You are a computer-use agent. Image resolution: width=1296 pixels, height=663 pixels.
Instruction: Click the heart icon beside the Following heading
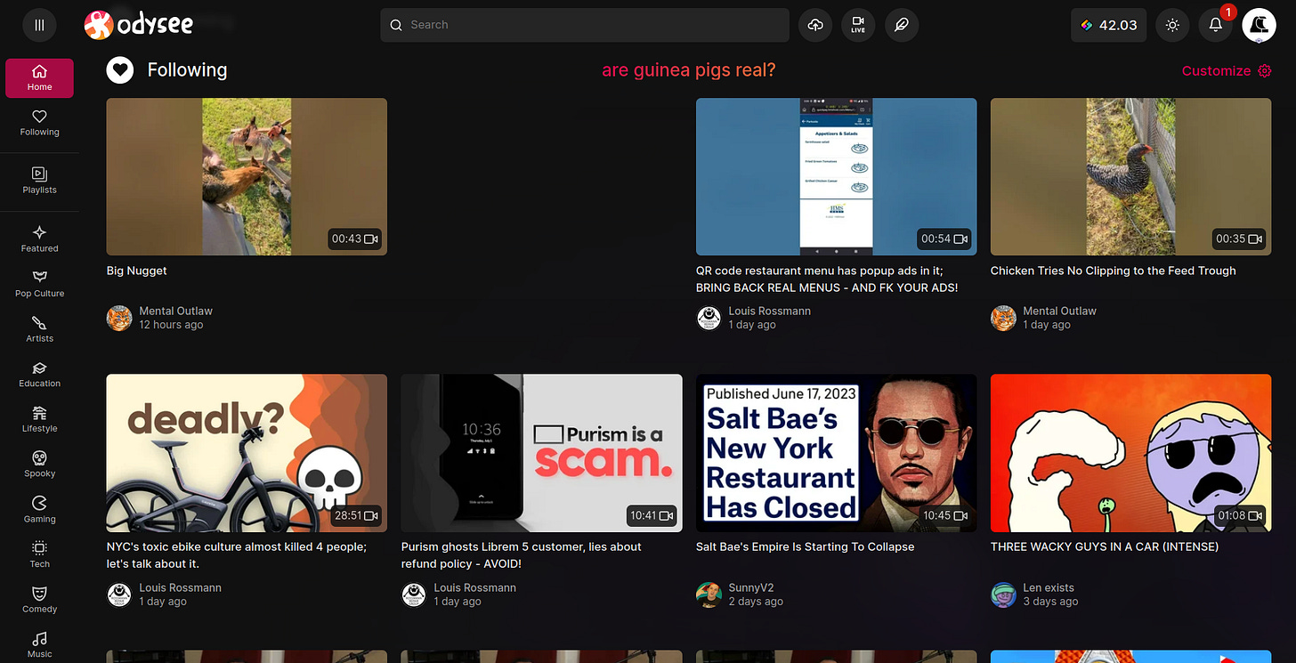tap(120, 69)
